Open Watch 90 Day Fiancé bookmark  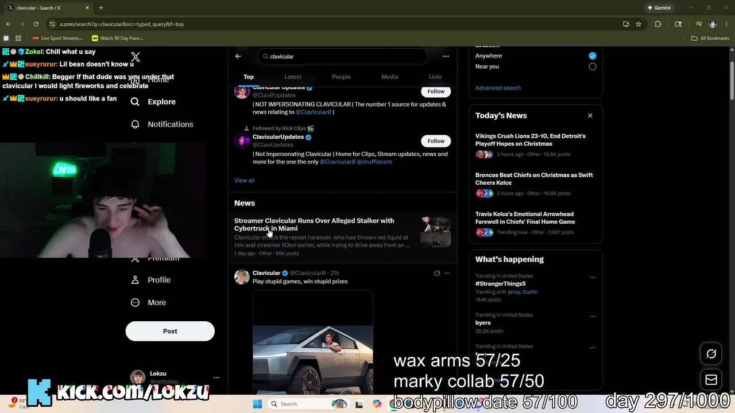tap(118, 38)
